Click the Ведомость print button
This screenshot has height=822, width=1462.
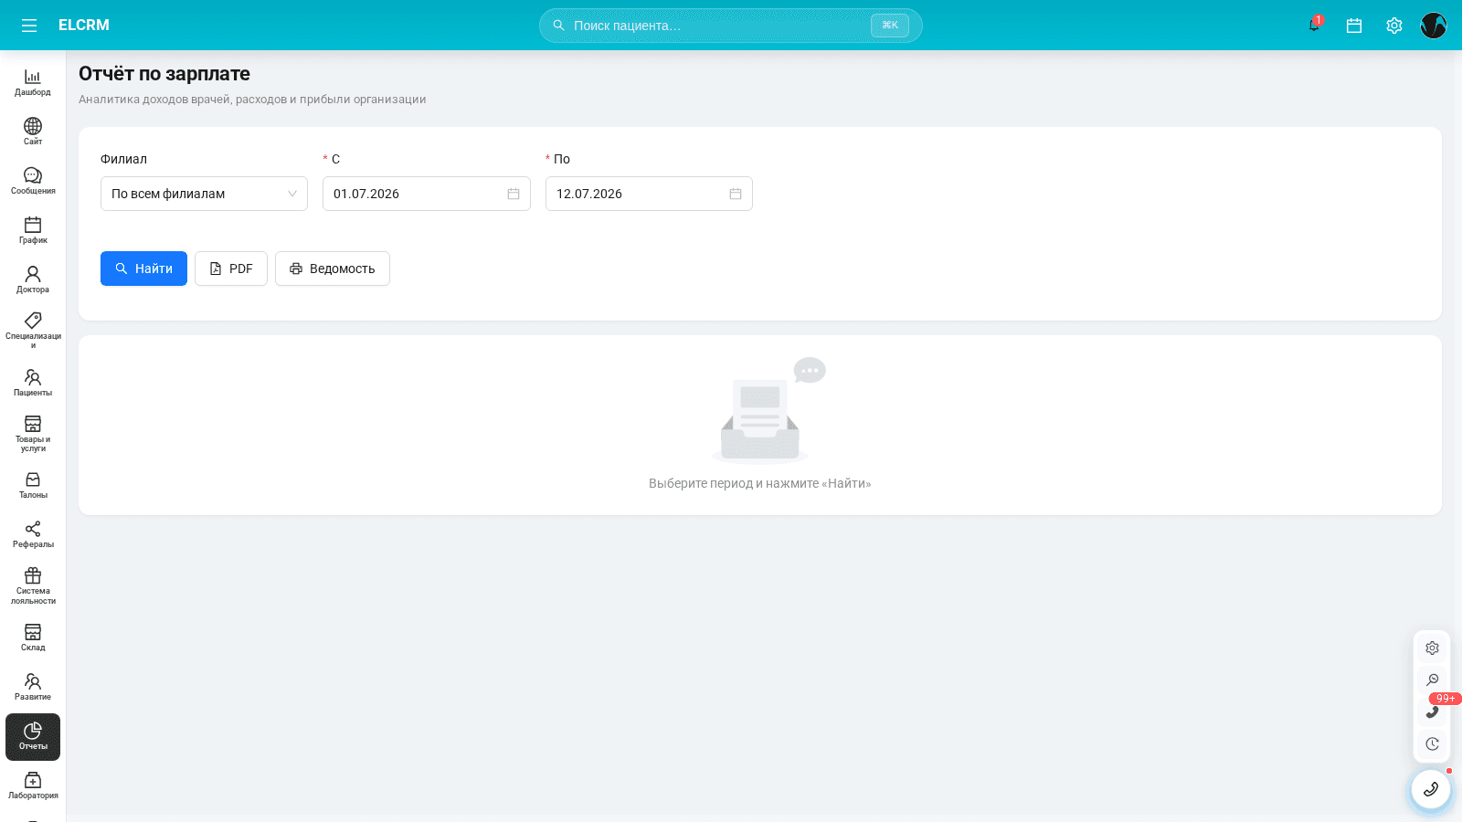coord(333,269)
